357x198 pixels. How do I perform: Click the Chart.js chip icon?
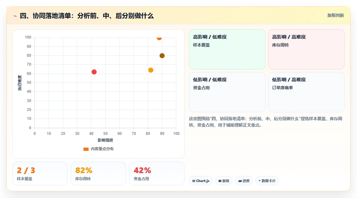pos(194,181)
